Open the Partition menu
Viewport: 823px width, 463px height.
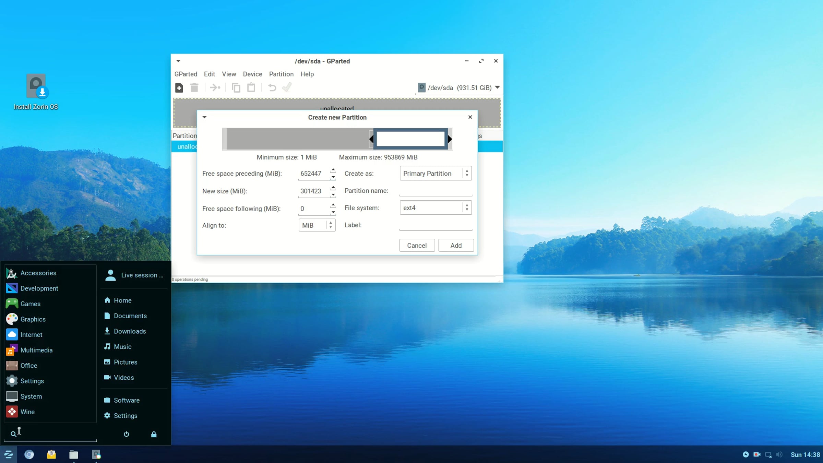click(281, 74)
